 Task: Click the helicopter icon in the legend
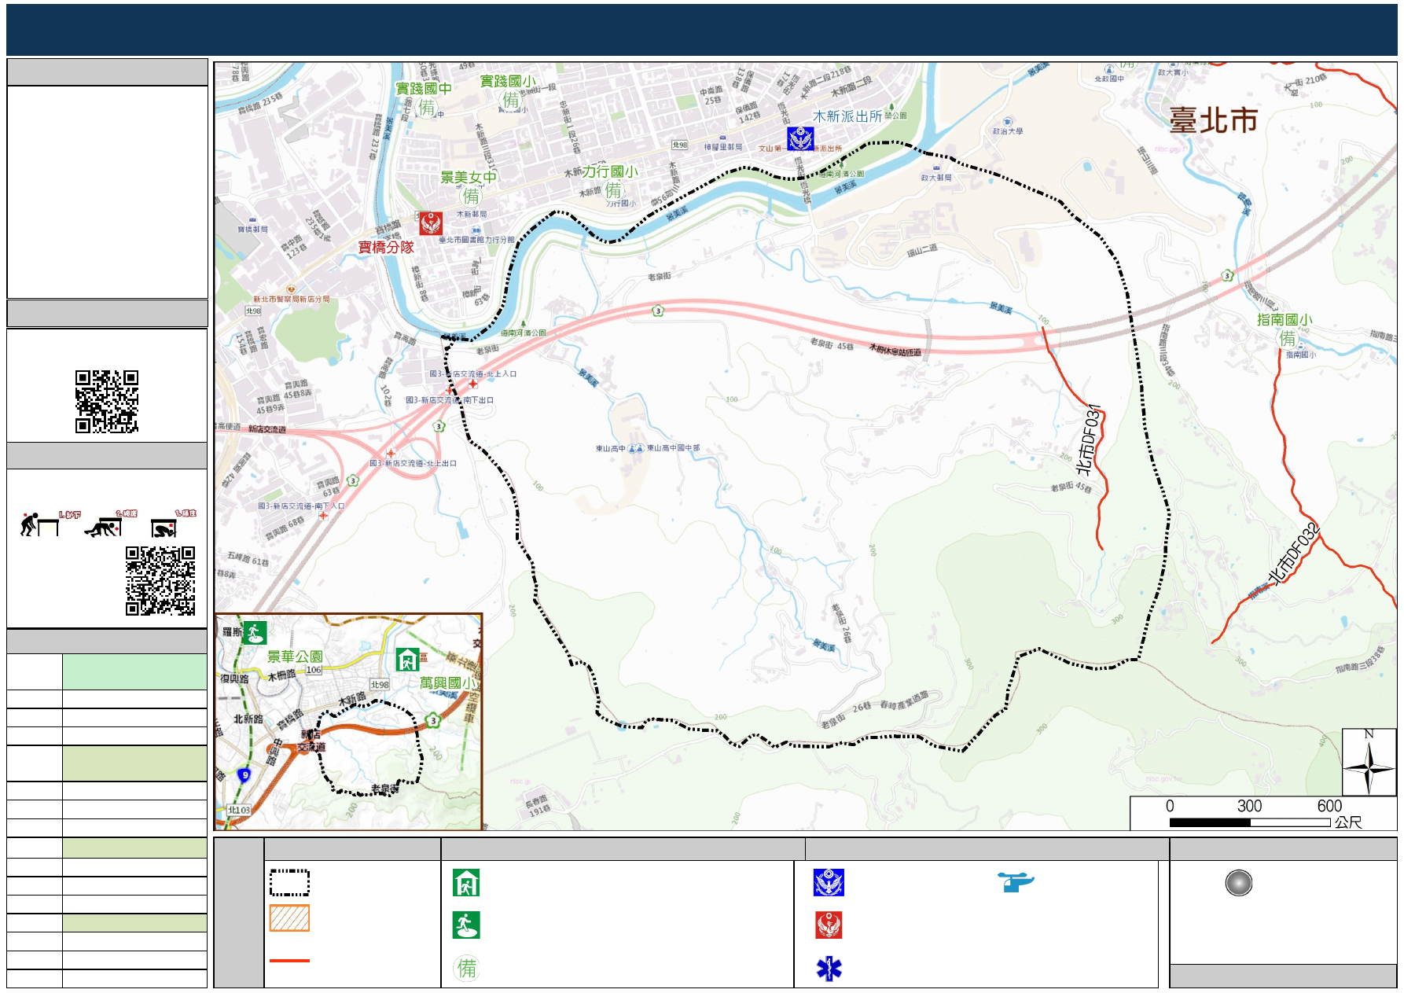[x=1016, y=881]
